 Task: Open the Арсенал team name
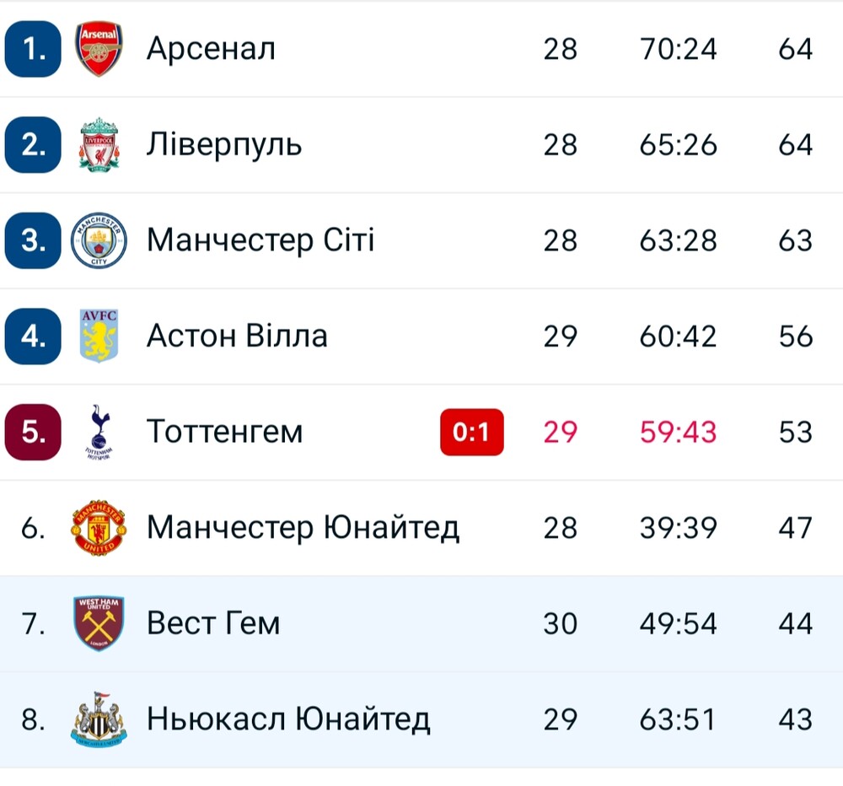pyautogui.click(x=212, y=49)
